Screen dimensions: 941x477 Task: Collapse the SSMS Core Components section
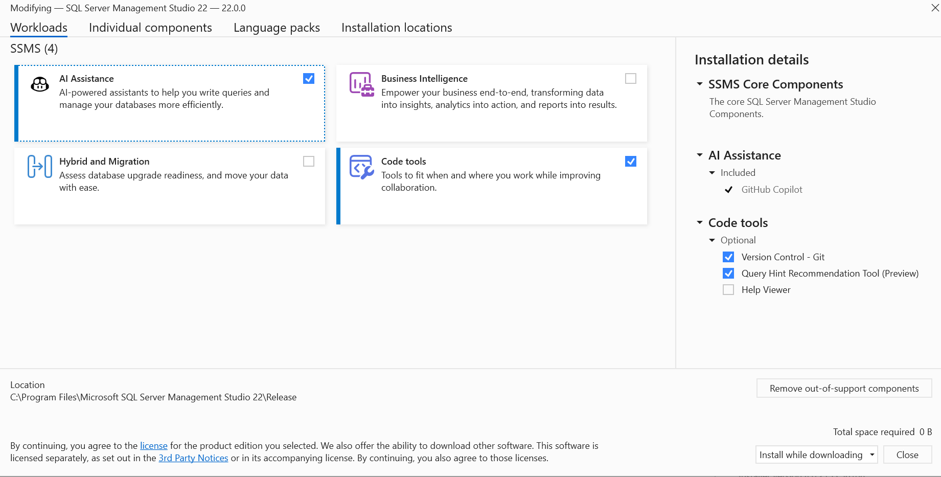pos(700,84)
